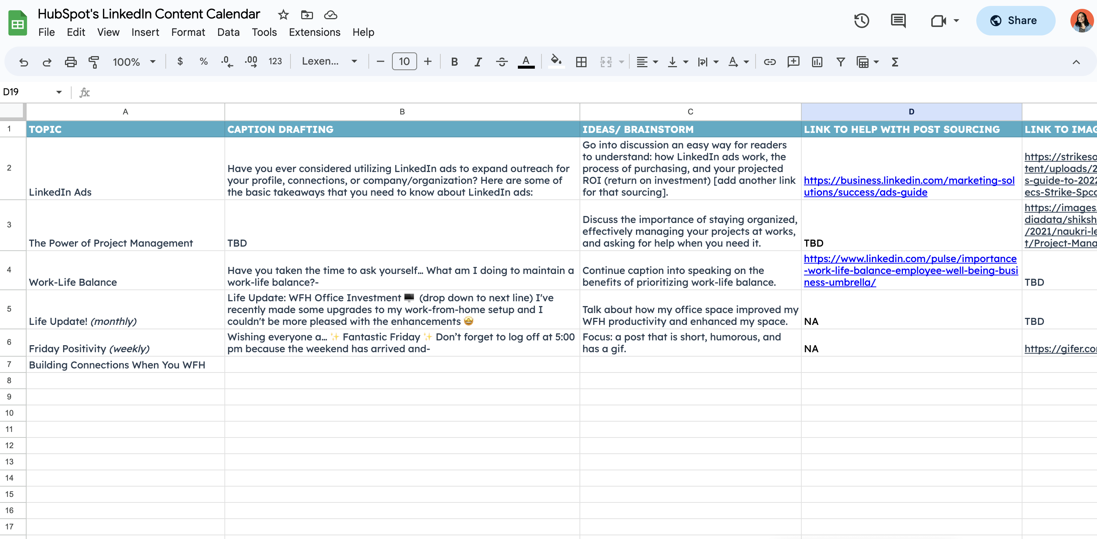Open more number formats (123)
The height and width of the screenshot is (539, 1097).
275,62
